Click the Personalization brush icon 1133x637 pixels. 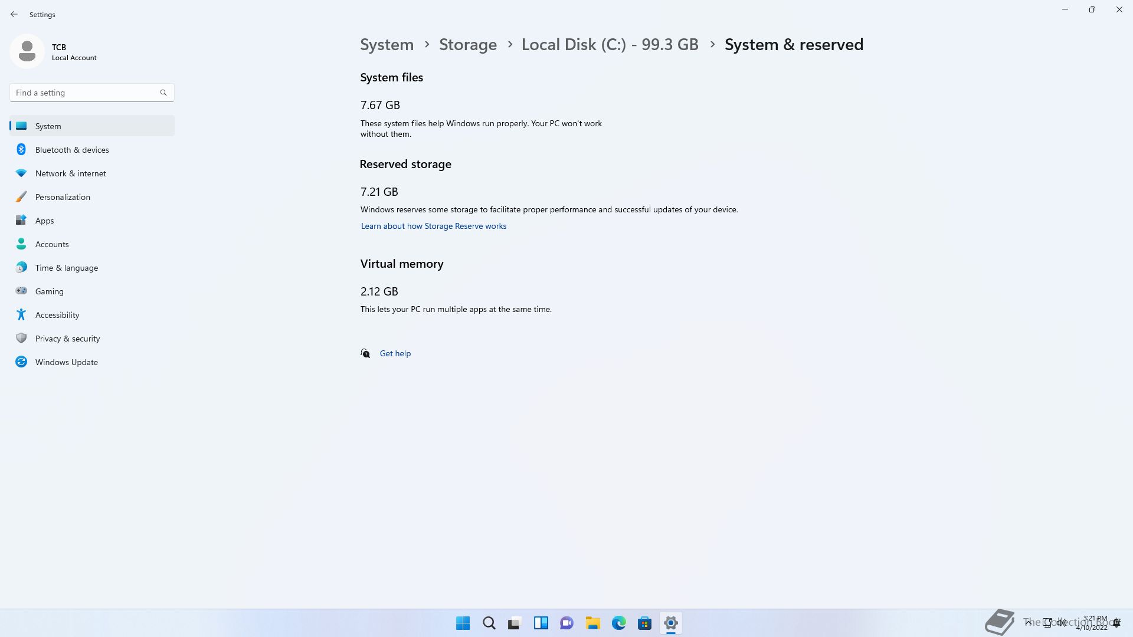point(21,196)
